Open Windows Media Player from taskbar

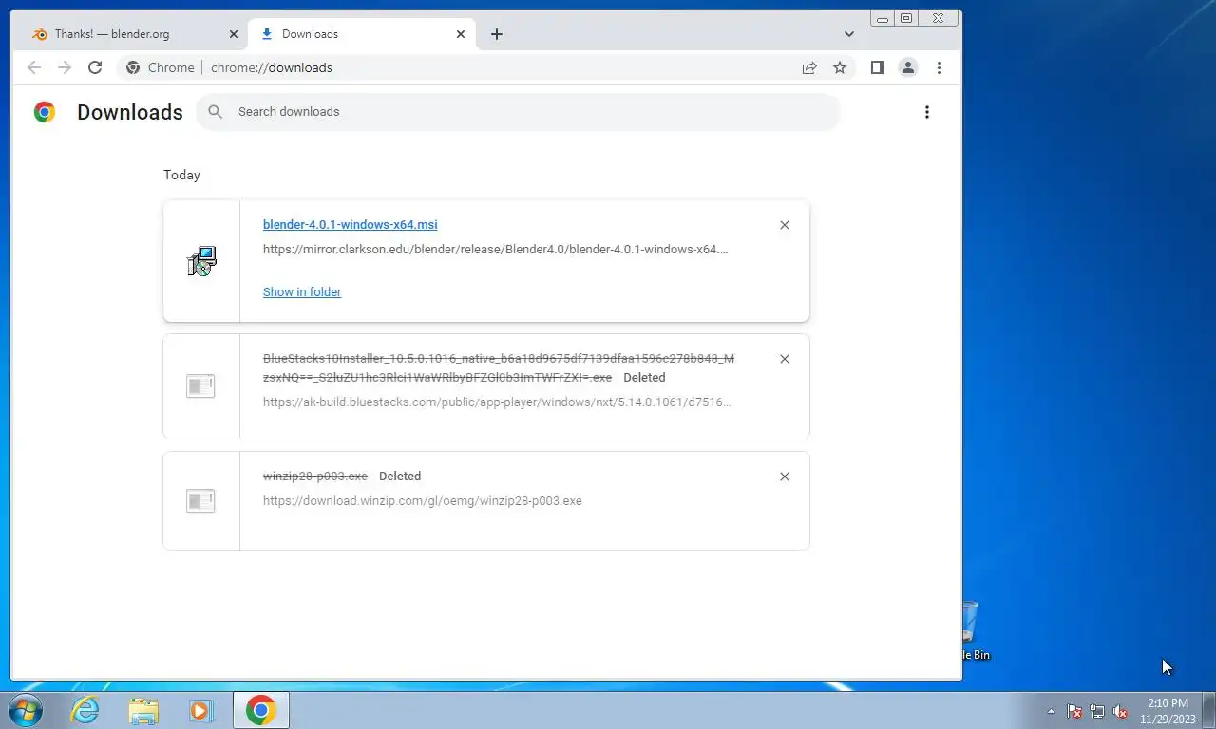click(200, 710)
